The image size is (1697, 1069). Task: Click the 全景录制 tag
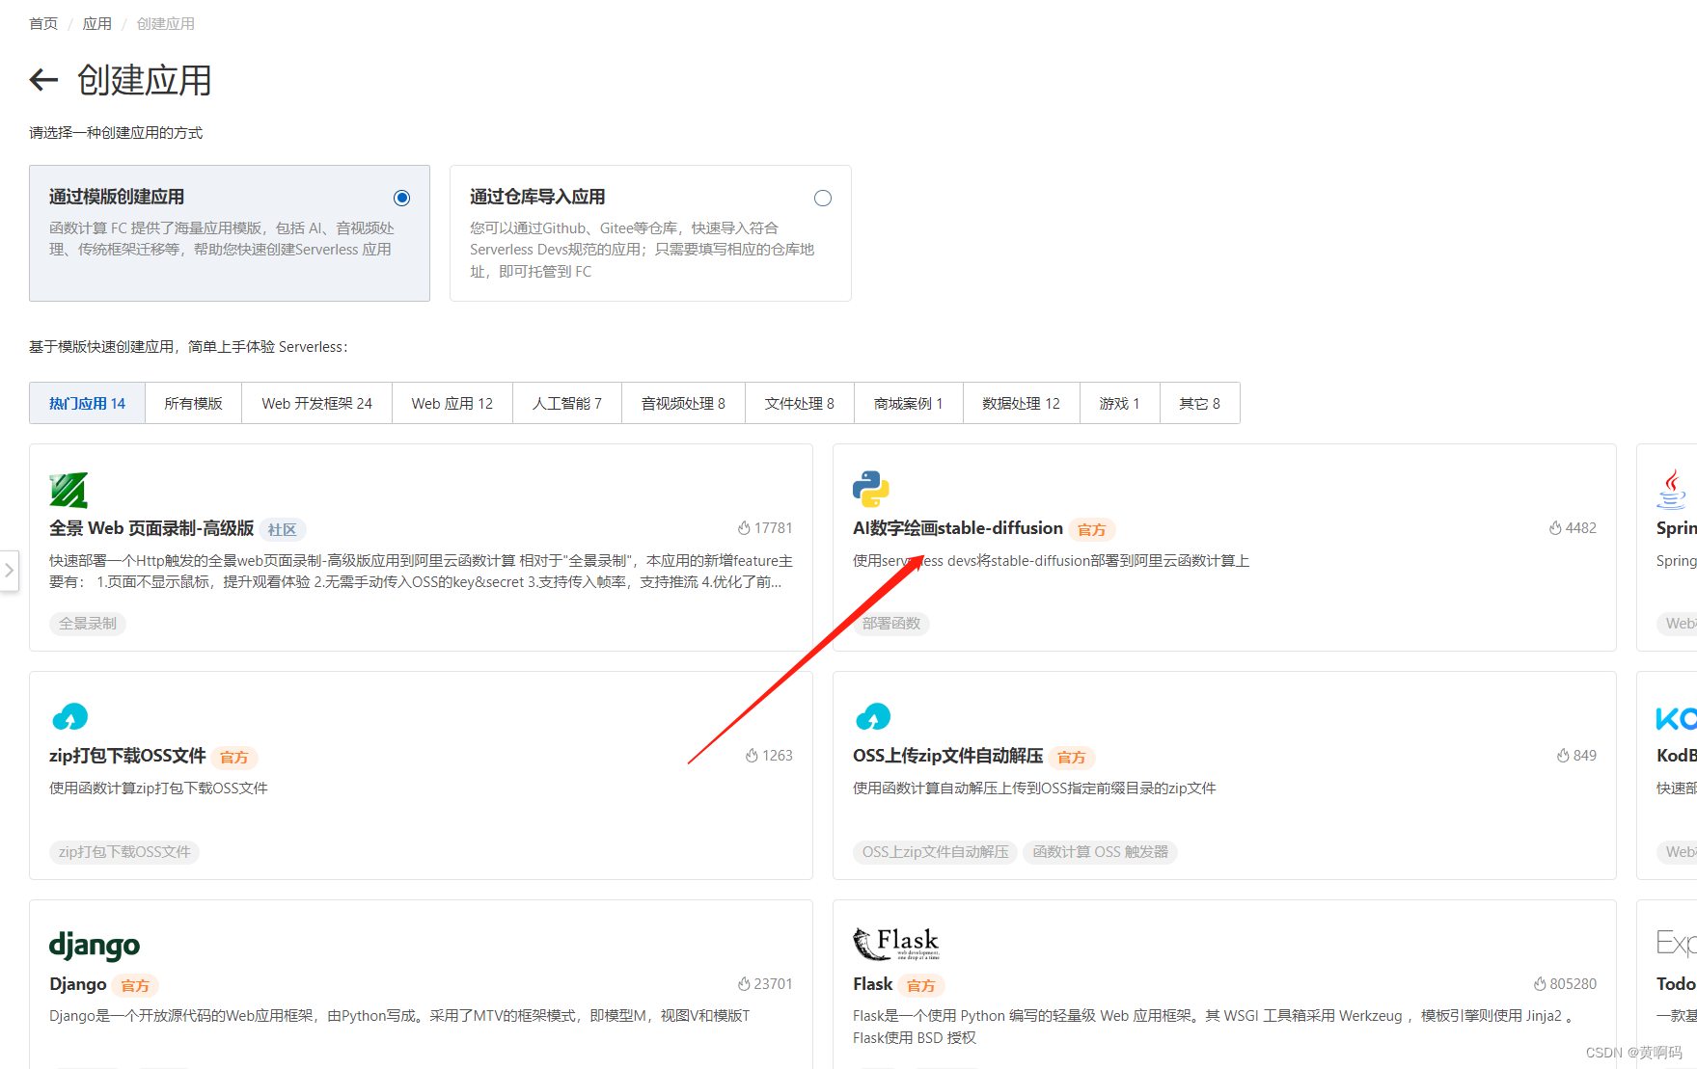click(x=88, y=624)
